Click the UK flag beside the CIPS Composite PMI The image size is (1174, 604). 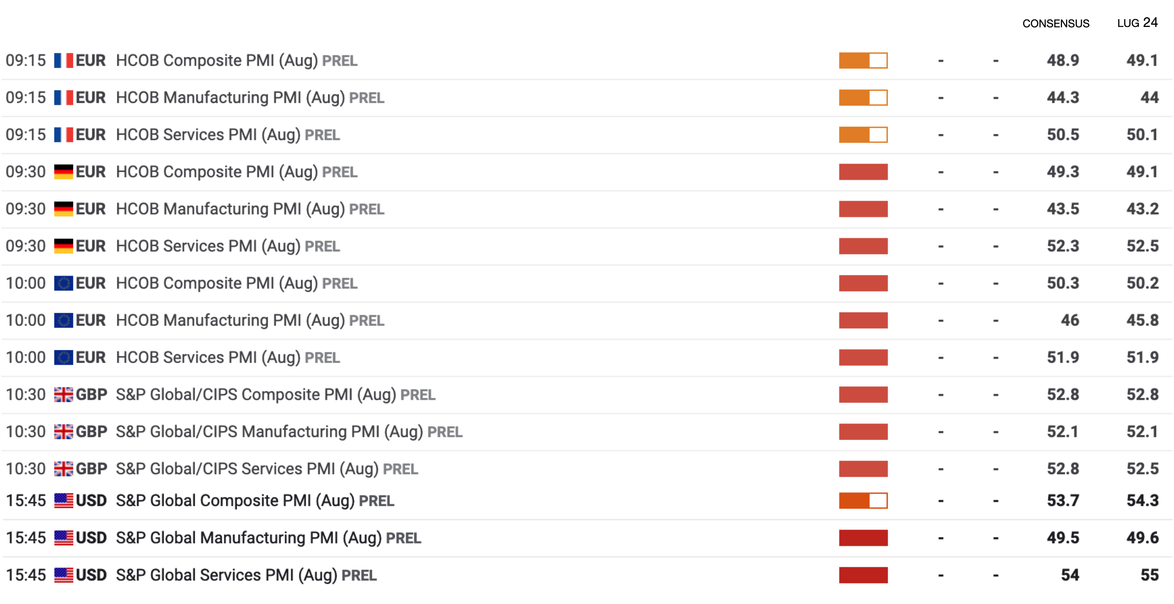[x=63, y=395]
